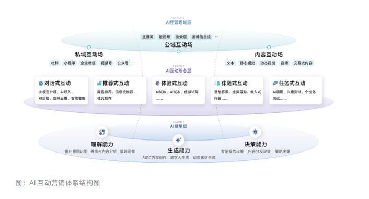This screenshot has height=199, width=369.
Task: Click the 动态视觉 tag
Action: [268, 63]
